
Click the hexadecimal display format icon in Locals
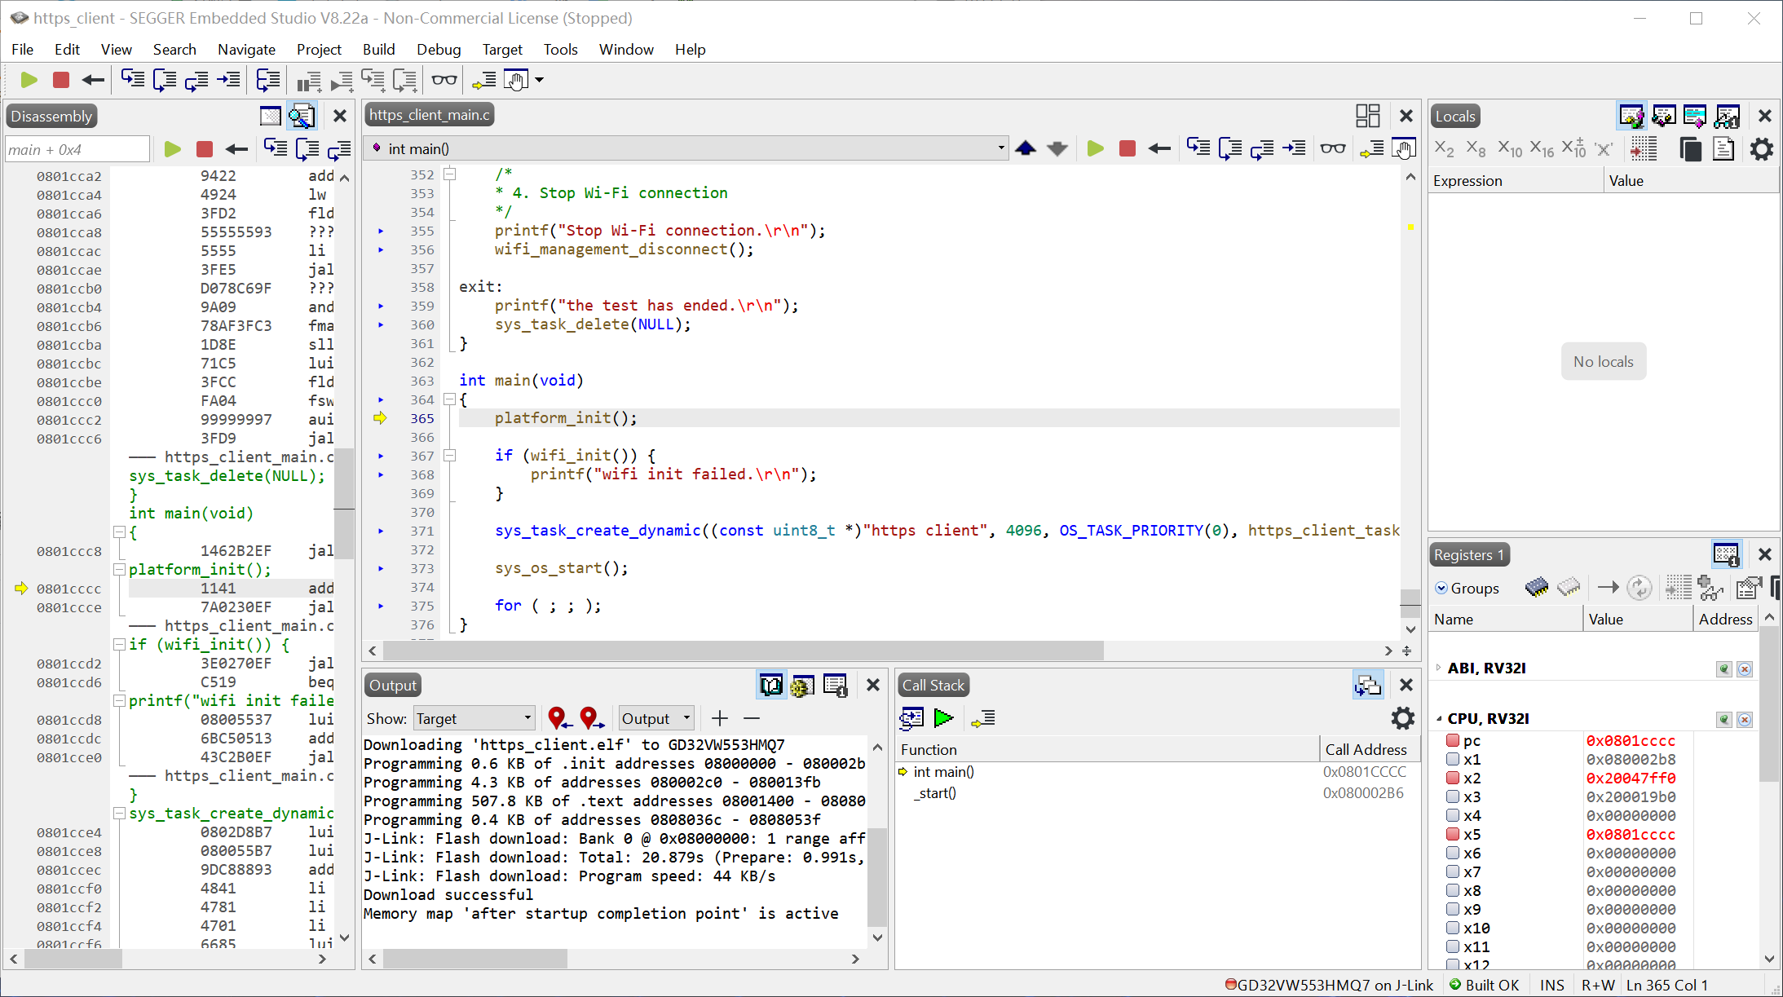pyautogui.click(x=1541, y=149)
